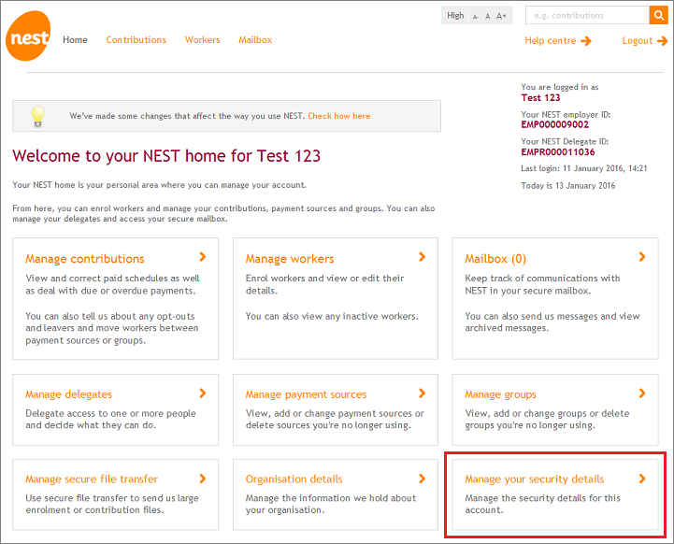Click chevron on Manage secure file transfer card

(x=203, y=479)
